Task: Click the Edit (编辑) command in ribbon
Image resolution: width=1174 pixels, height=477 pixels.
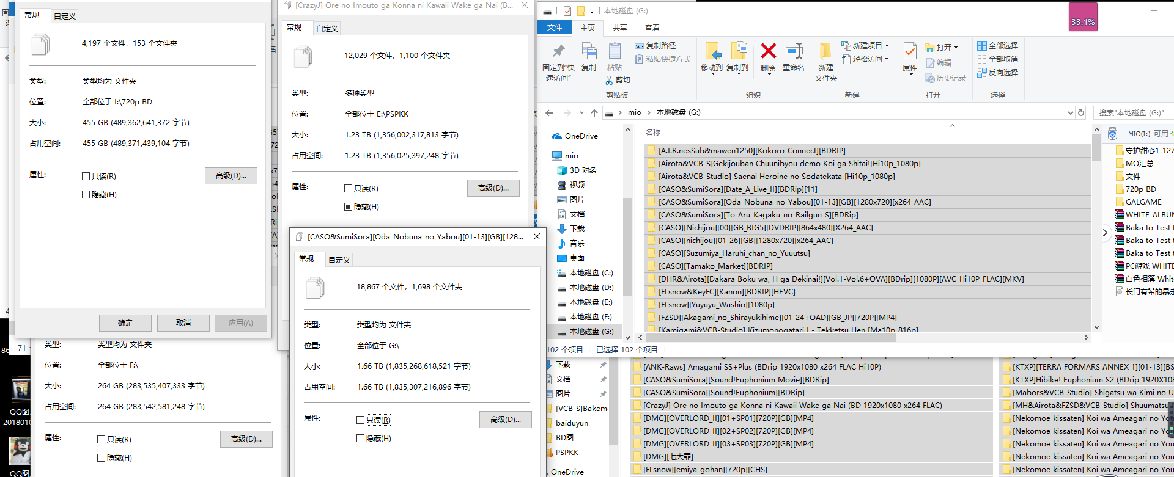Action: point(939,63)
